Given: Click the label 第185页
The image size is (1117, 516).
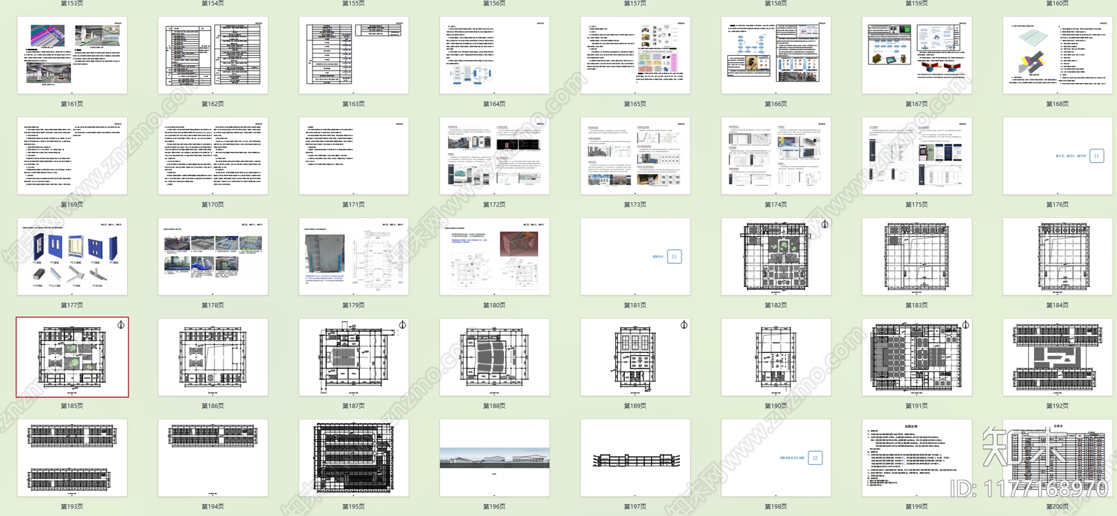Looking at the screenshot, I should pos(72,406).
